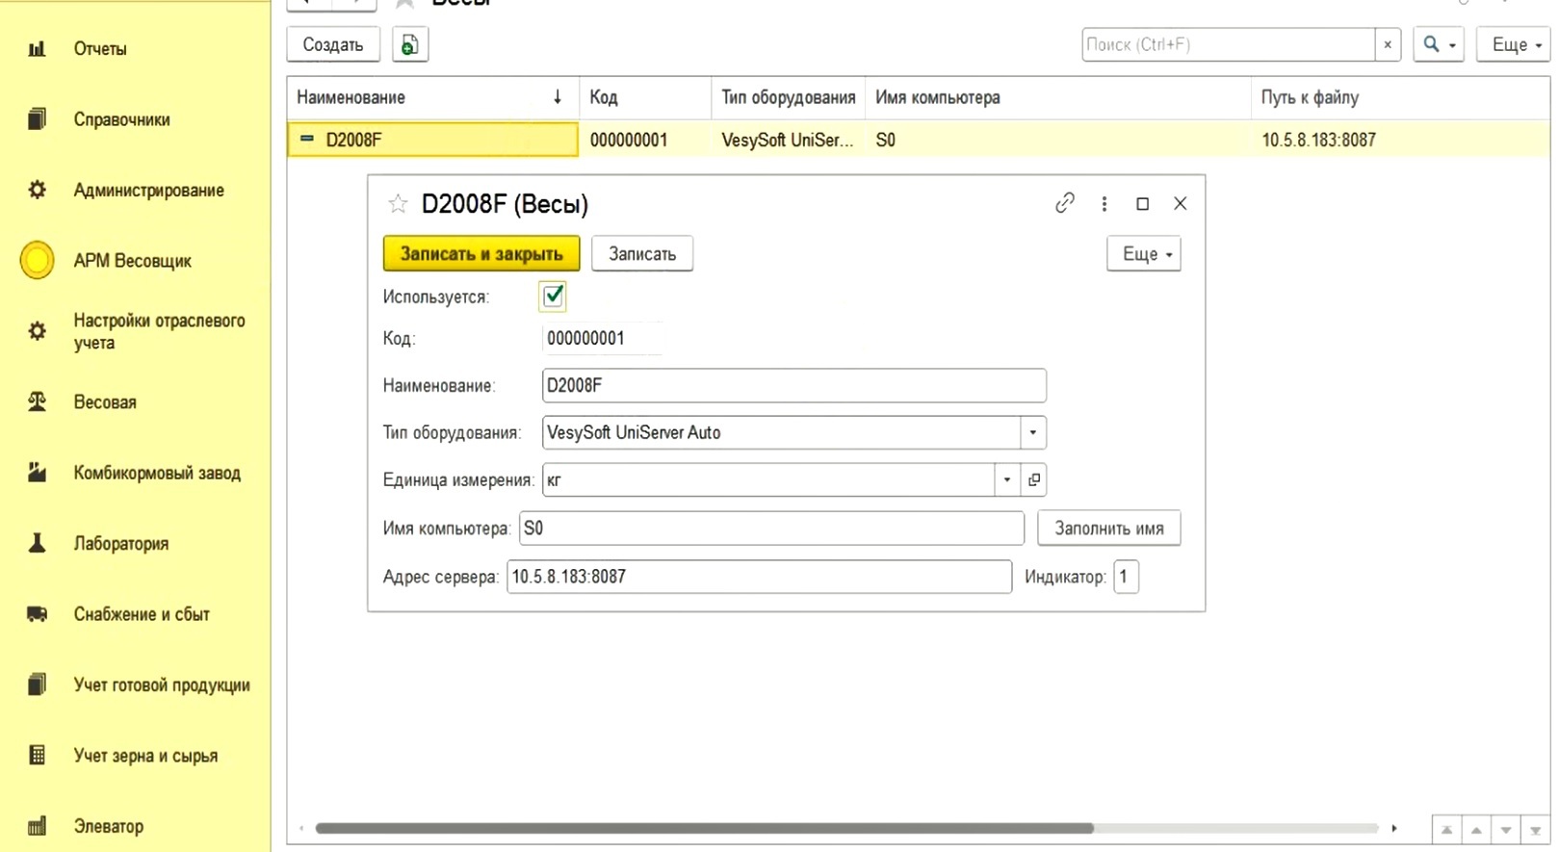1559x852 pixels.
Task: Click the right arrow of the horizontal scrollbar
Action: tap(1394, 828)
